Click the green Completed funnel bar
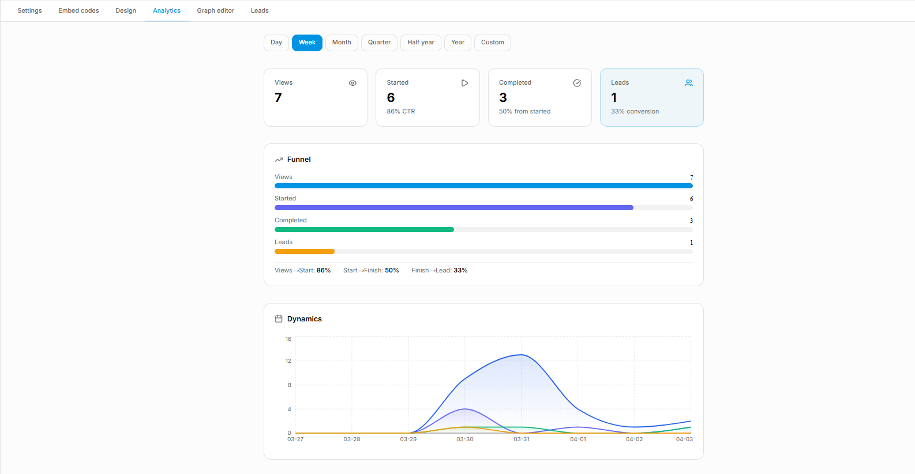 364,230
